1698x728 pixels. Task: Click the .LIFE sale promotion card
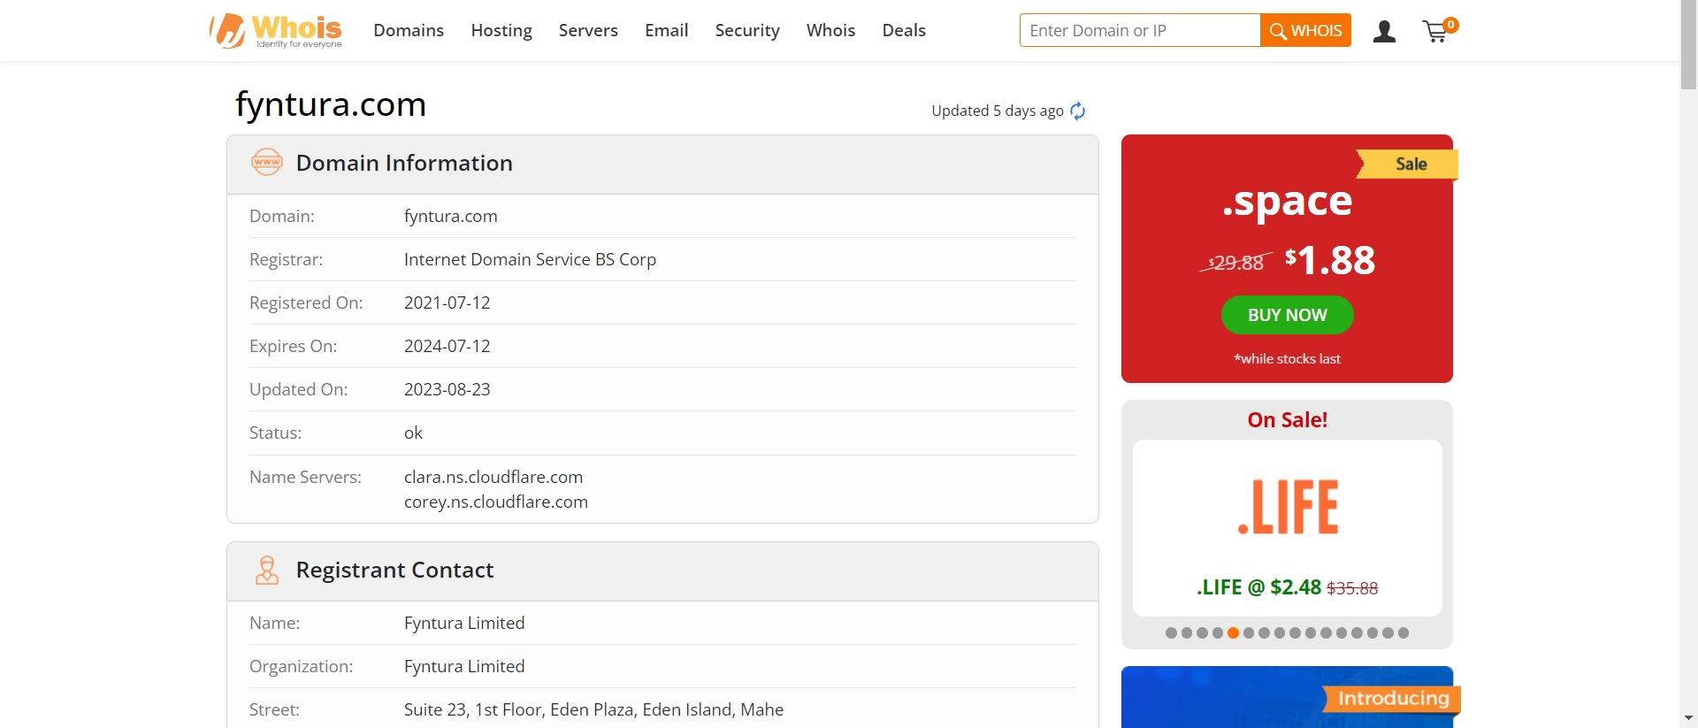pos(1287,527)
